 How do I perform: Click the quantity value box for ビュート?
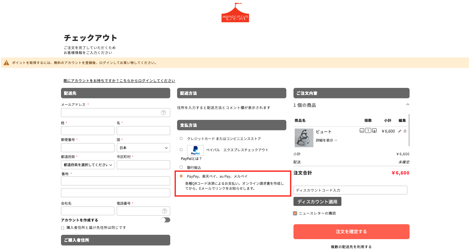coord(368,131)
